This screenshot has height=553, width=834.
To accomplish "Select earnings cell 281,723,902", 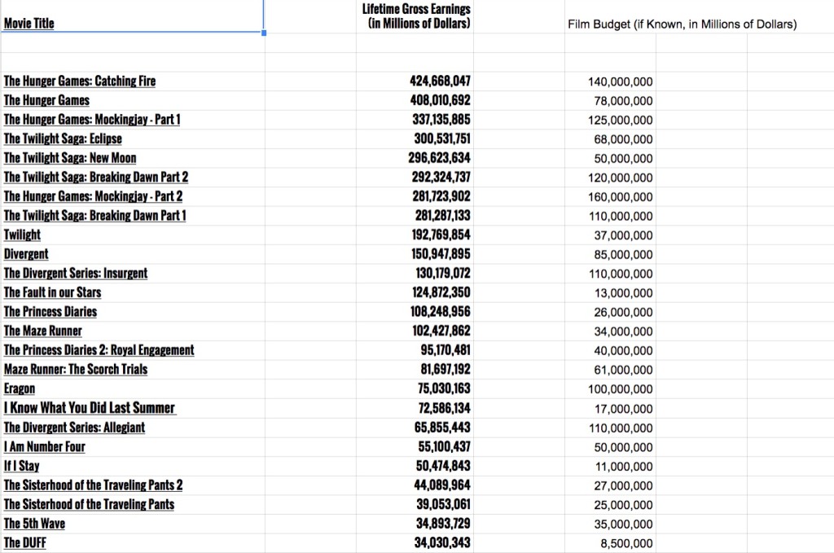I will click(415, 195).
